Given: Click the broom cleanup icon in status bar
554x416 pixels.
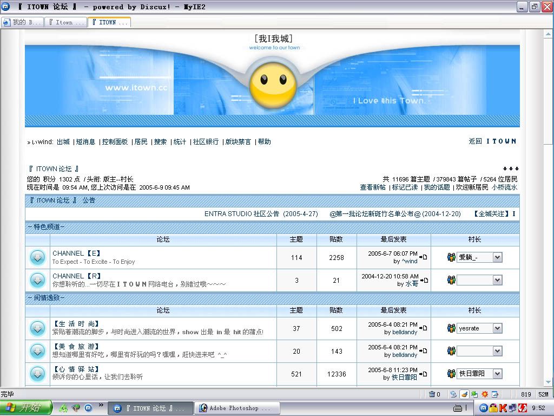Looking at the screenshot, I should (464, 394).
